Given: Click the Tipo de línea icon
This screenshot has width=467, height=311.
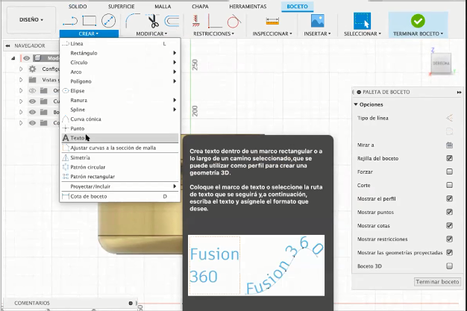Looking at the screenshot, I should (449, 118).
